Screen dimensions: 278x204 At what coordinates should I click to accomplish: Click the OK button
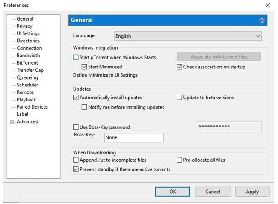[x=172, y=192]
